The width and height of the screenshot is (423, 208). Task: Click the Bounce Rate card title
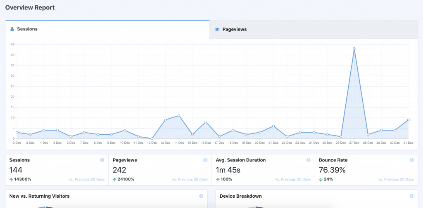(x=333, y=160)
